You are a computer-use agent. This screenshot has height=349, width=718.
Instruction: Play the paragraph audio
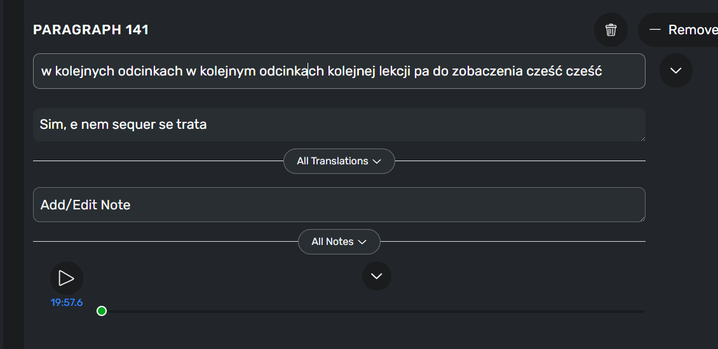(x=66, y=278)
